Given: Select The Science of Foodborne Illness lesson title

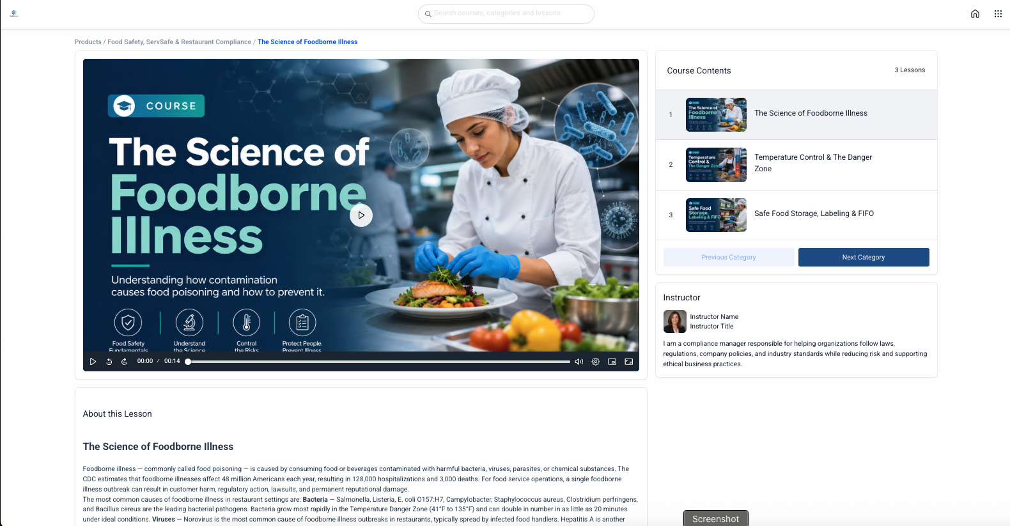Looking at the screenshot, I should [x=811, y=113].
